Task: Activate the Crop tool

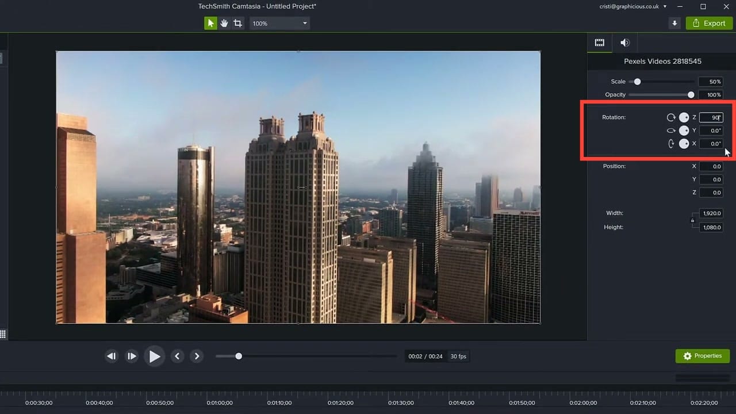Action: [x=237, y=23]
